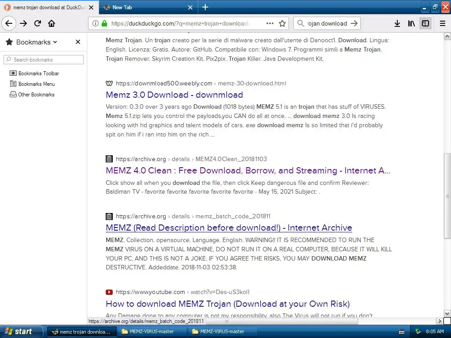Select Bookmarks Menu folder
Image resolution: width=451 pixels, height=338 pixels.
32,84
